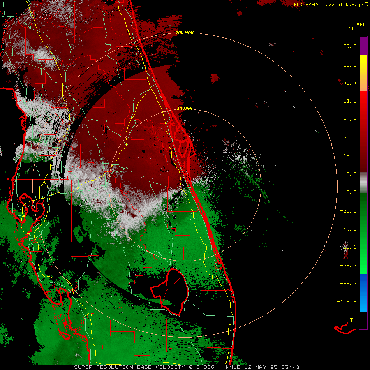Click the -94.2 velocity scale label
This screenshot has height=370, width=370.
point(348,283)
